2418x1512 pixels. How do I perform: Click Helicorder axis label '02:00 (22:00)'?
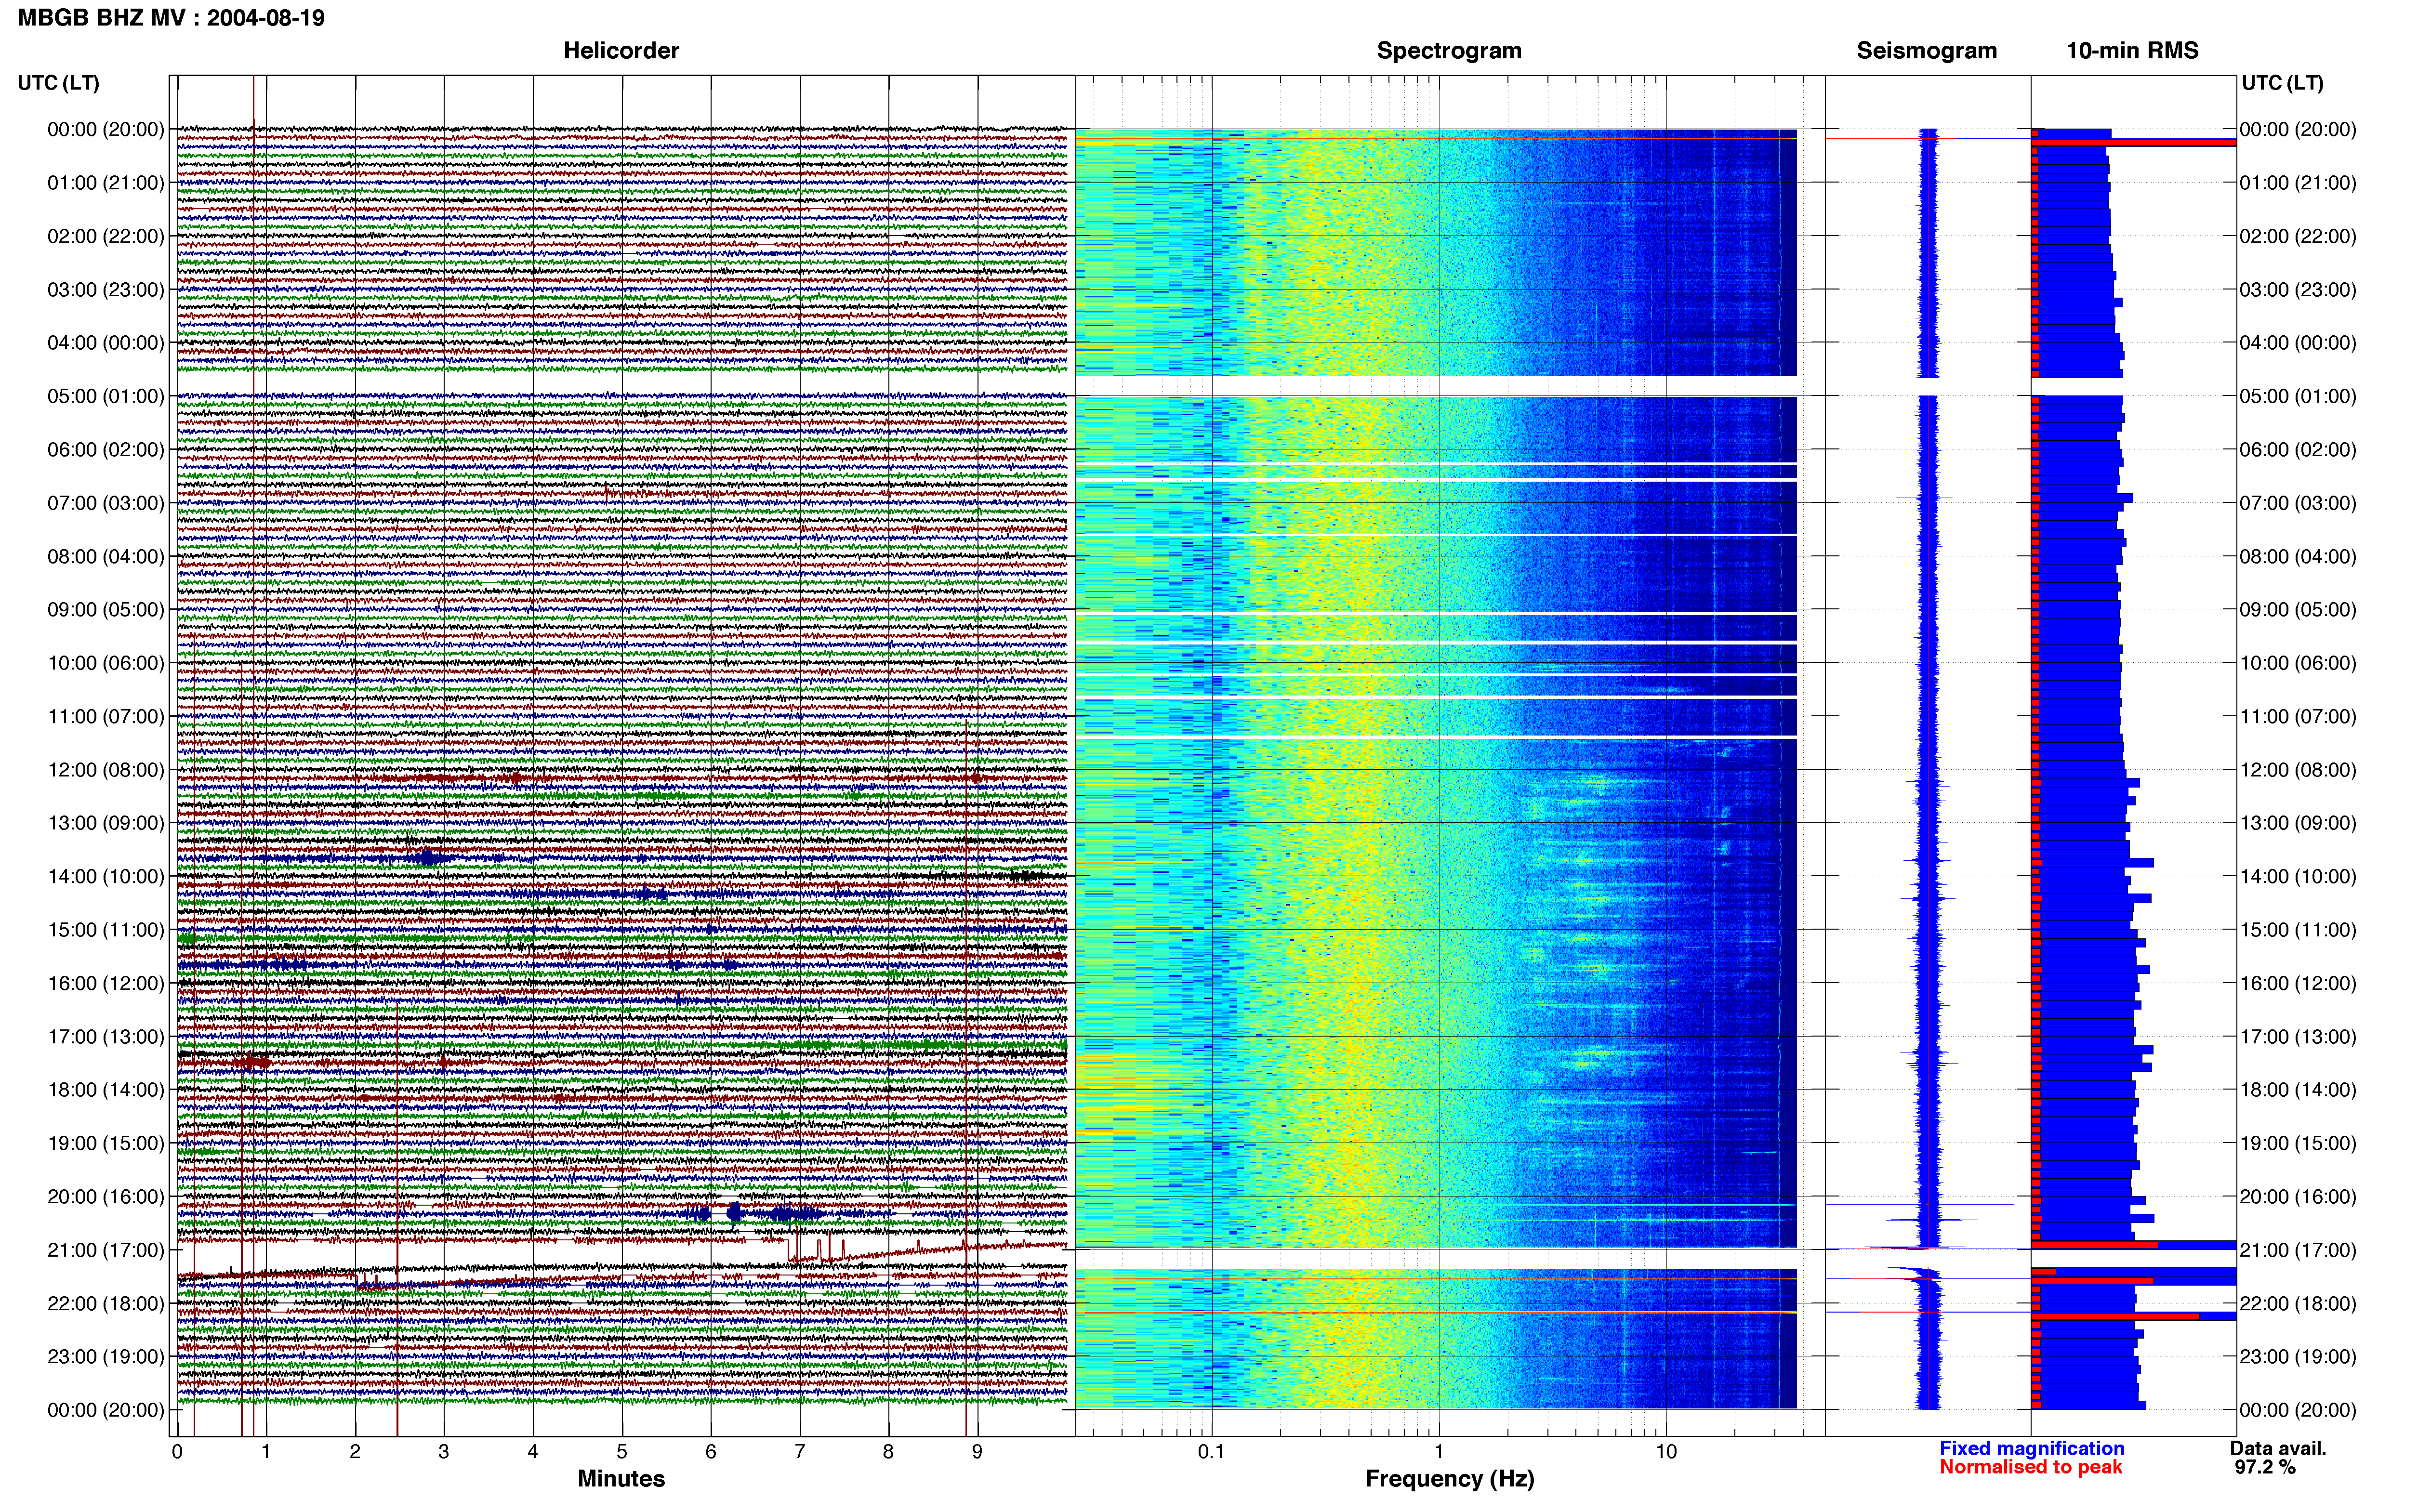[106, 236]
